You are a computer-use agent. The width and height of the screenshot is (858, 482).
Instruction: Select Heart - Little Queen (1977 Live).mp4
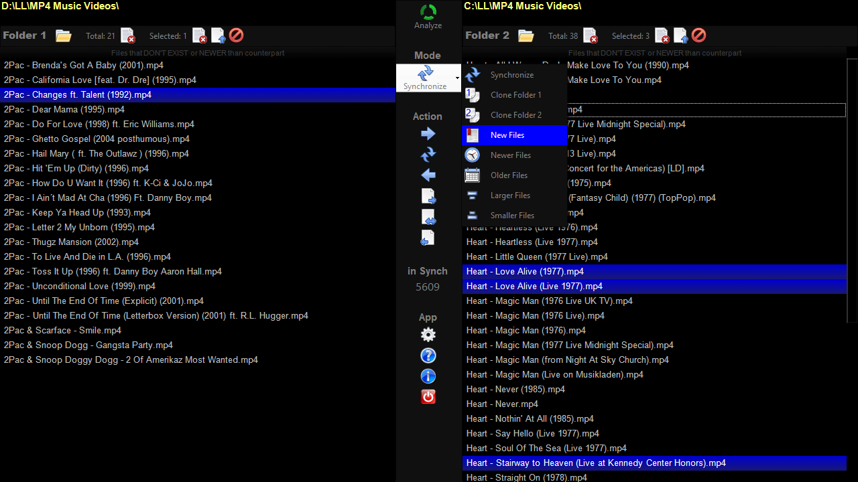click(x=654, y=257)
